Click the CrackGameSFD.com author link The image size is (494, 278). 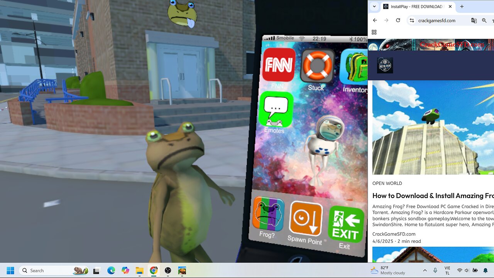coord(394,234)
